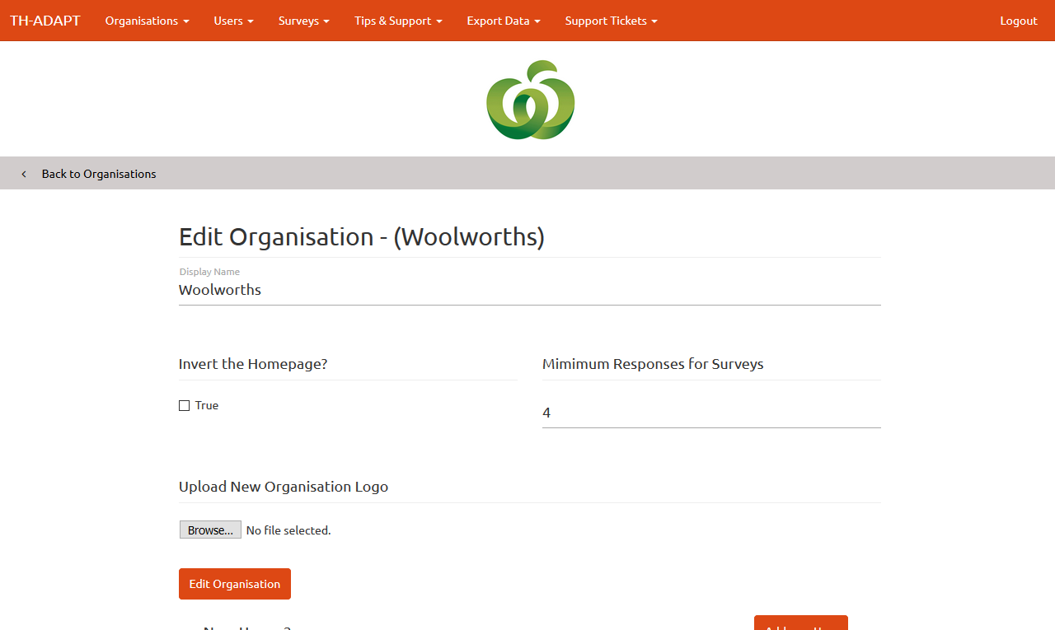Focus the Display Name field
Viewport: 1055px width, 630px height.
530,290
